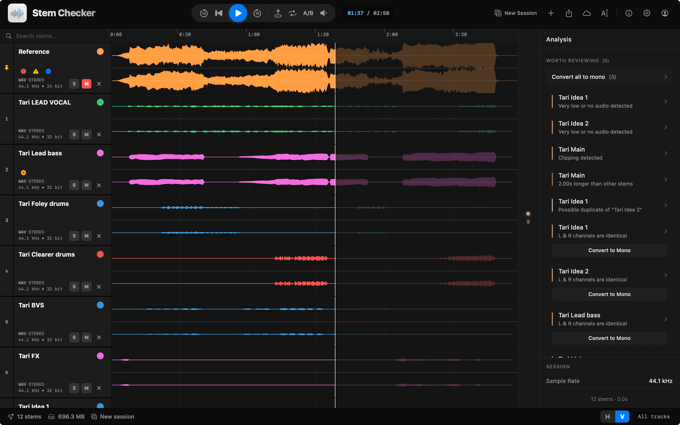The width and height of the screenshot is (680, 425).
Task: Click the play button in transport
Action: 238,13
